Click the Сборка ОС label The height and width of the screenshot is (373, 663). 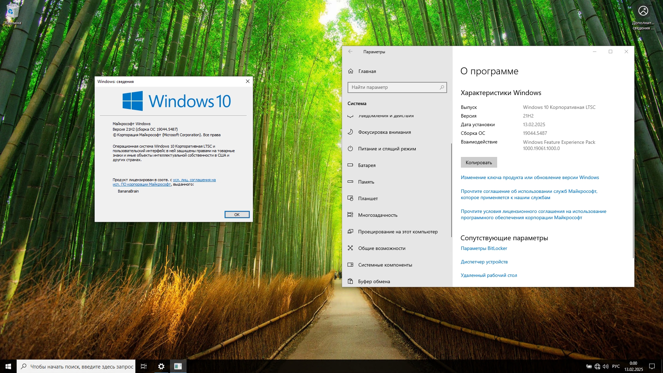coord(473,133)
